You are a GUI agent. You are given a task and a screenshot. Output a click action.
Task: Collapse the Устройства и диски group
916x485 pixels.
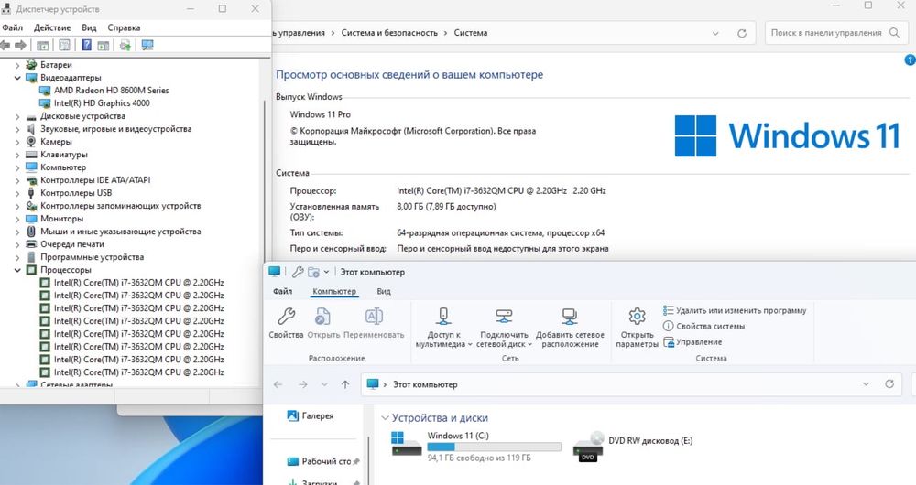(385, 418)
